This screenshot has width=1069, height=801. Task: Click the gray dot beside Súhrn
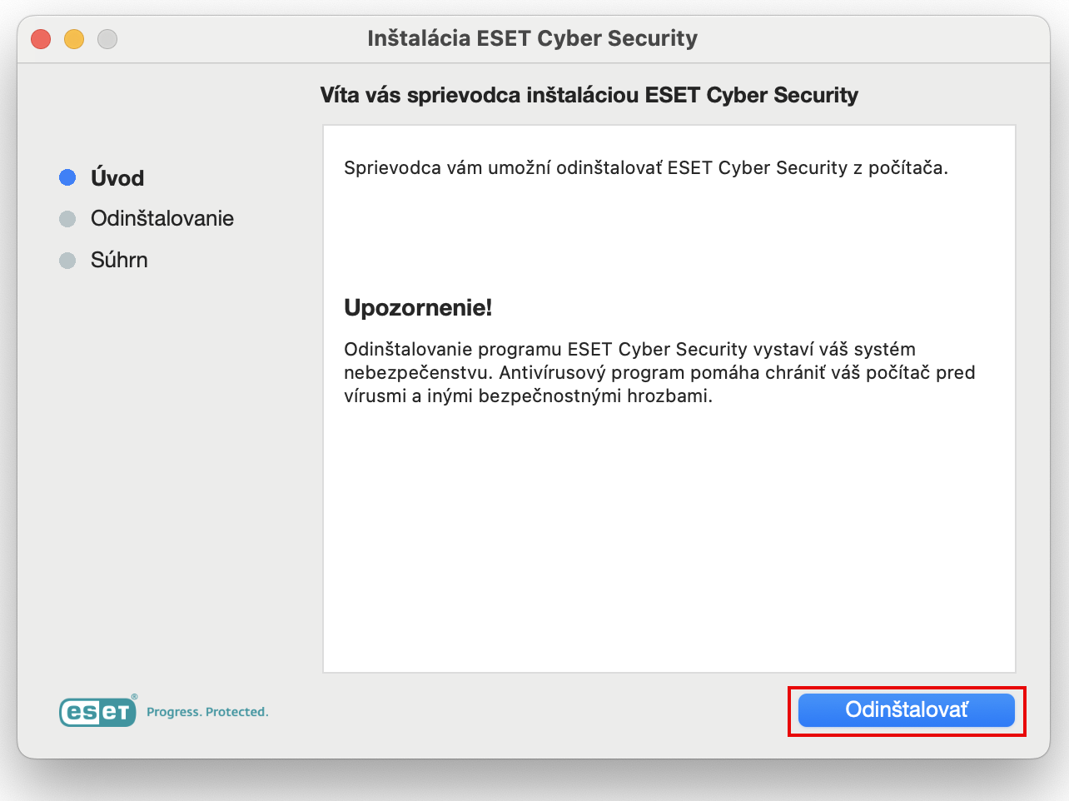tap(67, 261)
